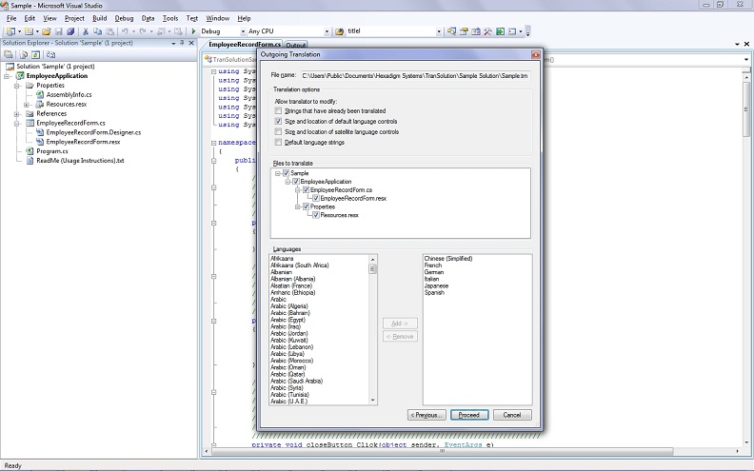Uncheck EmployeeRecordForm.cs checkbox in files tree

(306, 190)
